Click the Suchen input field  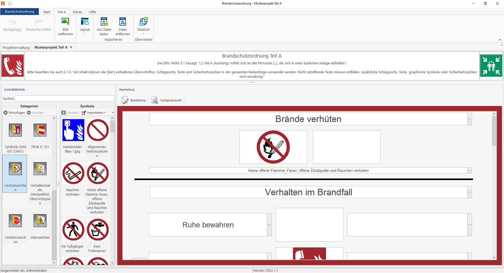tap(65, 98)
